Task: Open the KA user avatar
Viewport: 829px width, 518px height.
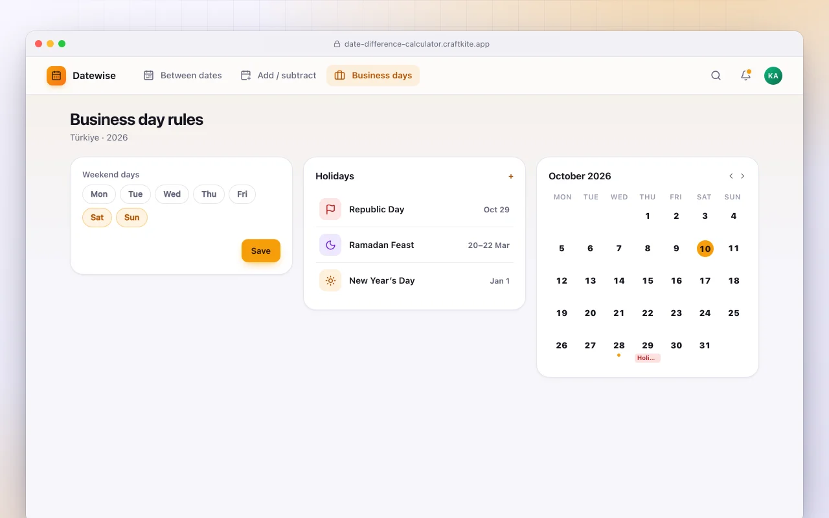Action: pos(773,76)
